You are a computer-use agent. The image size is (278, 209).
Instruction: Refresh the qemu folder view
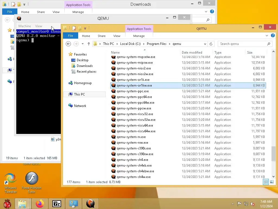pyautogui.click(x=211, y=44)
